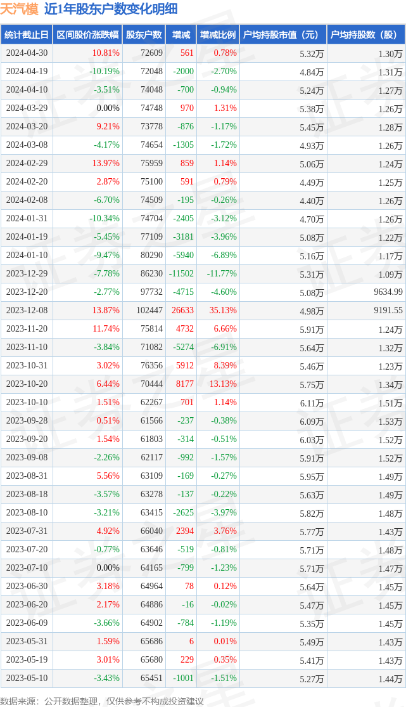Image resolution: width=406 pixels, height=707 pixels.
Task: Select the 股东户数 column header
Action: coord(144,35)
